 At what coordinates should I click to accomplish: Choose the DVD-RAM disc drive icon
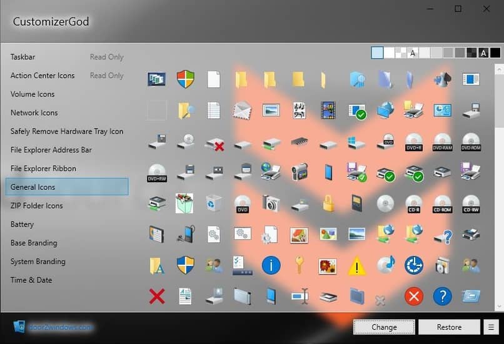pos(442,141)
